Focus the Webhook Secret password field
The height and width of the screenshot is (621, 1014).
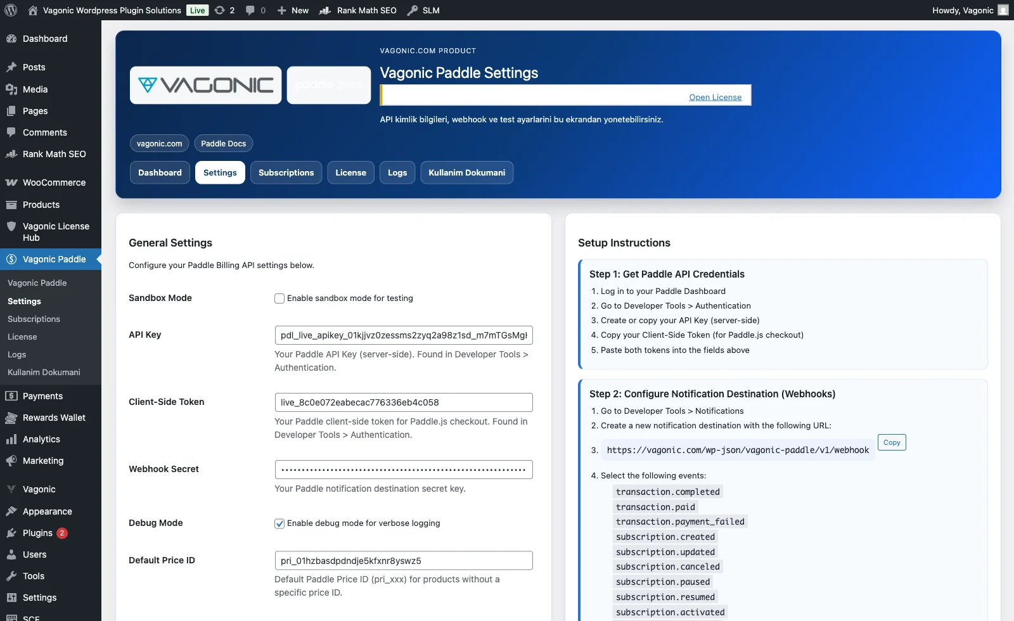tap(404, 470)
